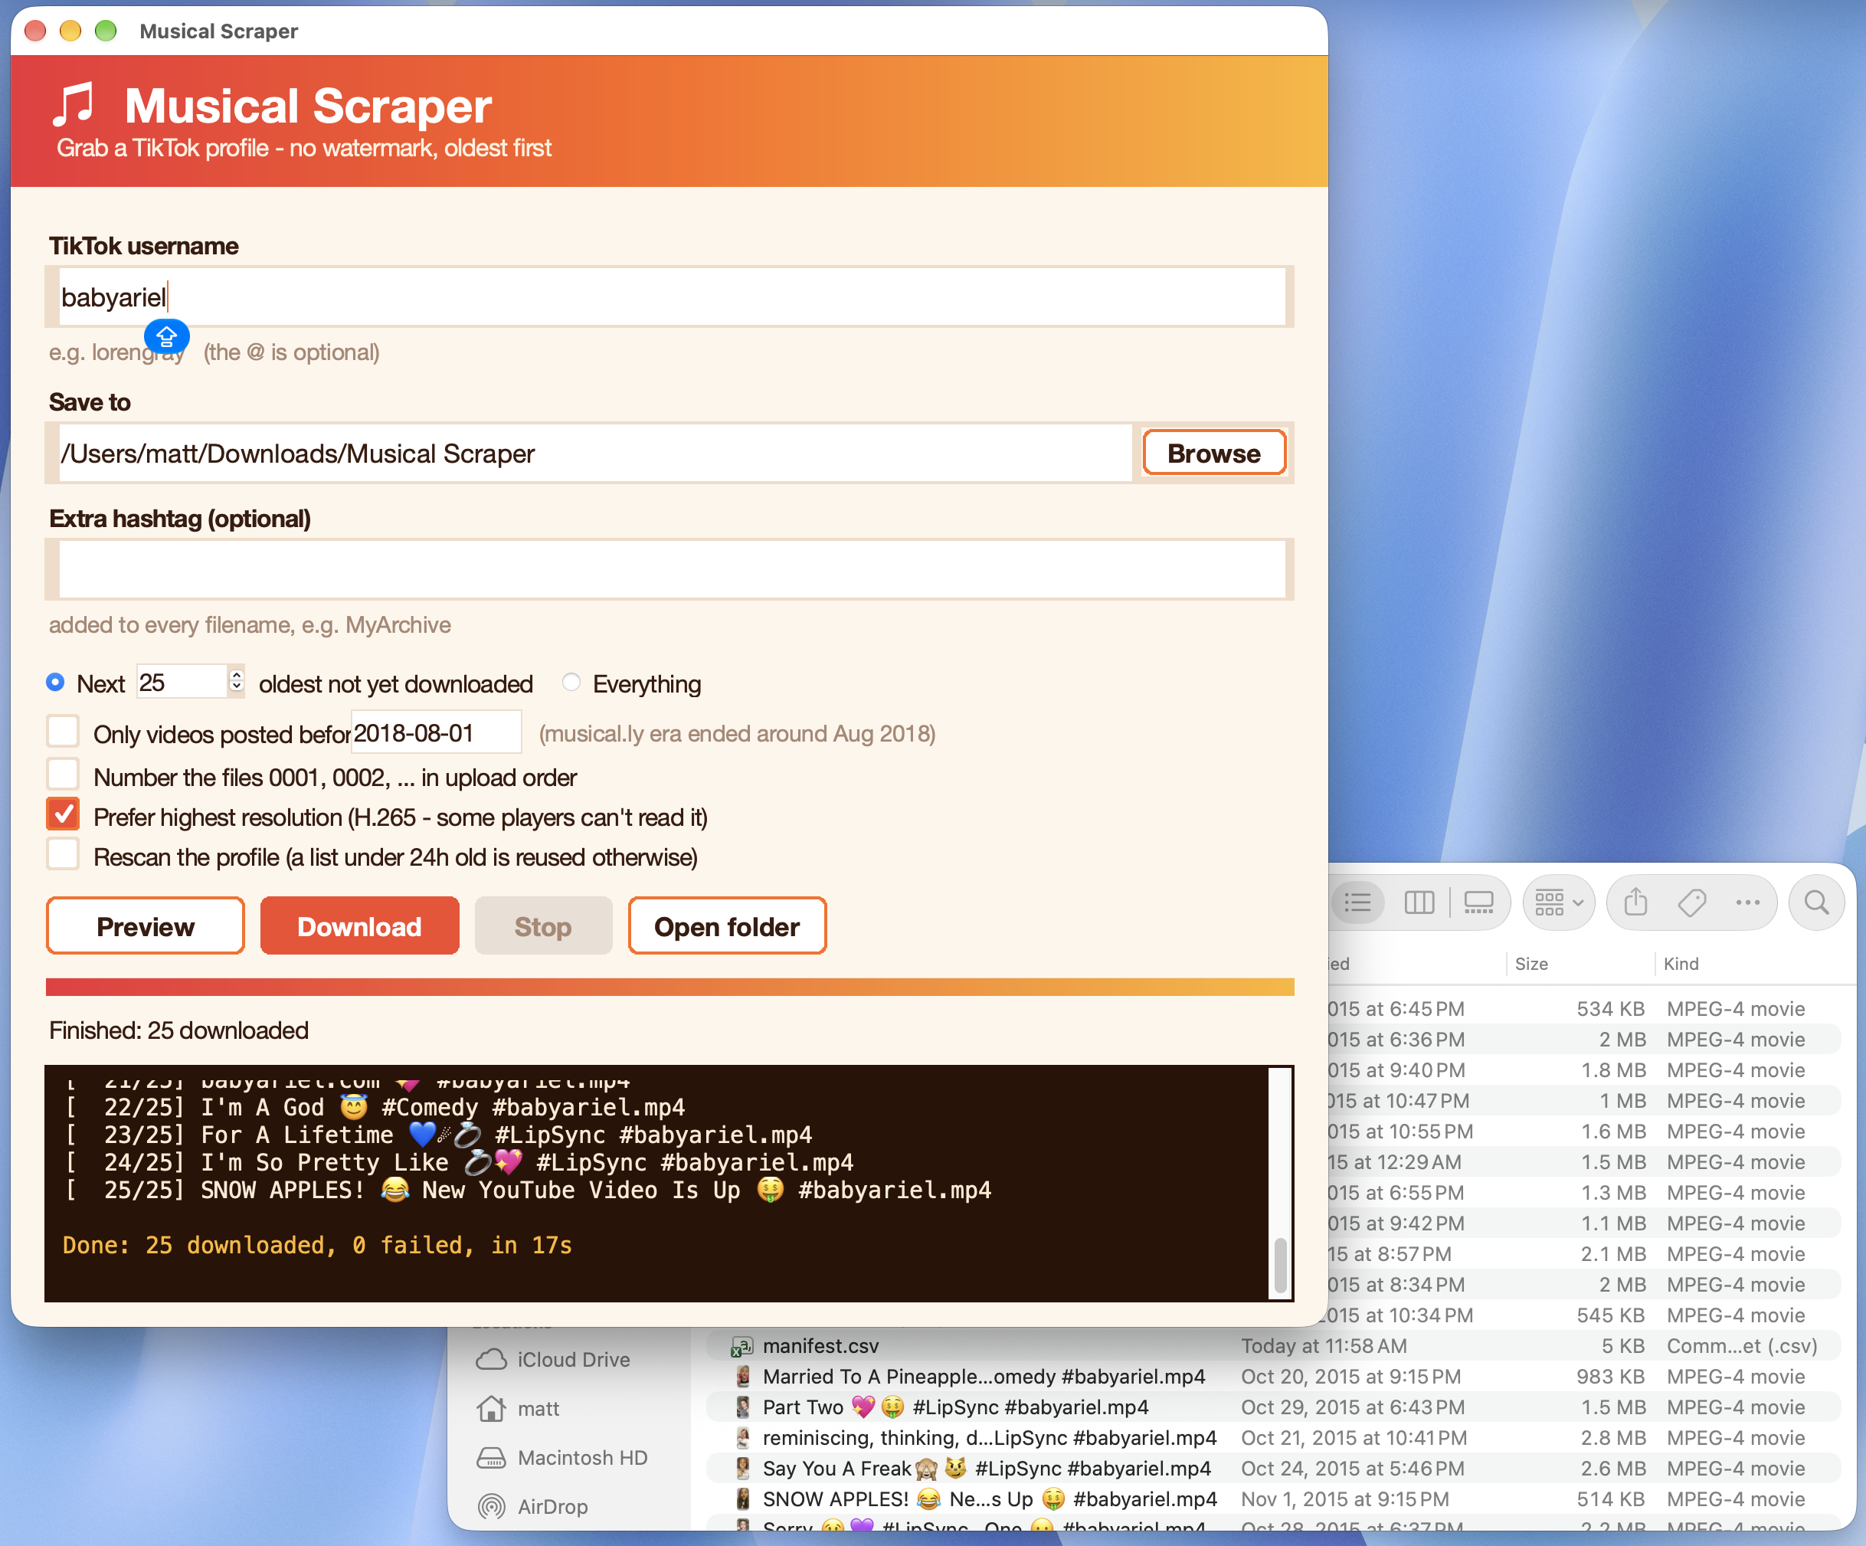1866x1546 pixels.
Task: Click the log output scrollbar thumb
Action: 1279,1264
